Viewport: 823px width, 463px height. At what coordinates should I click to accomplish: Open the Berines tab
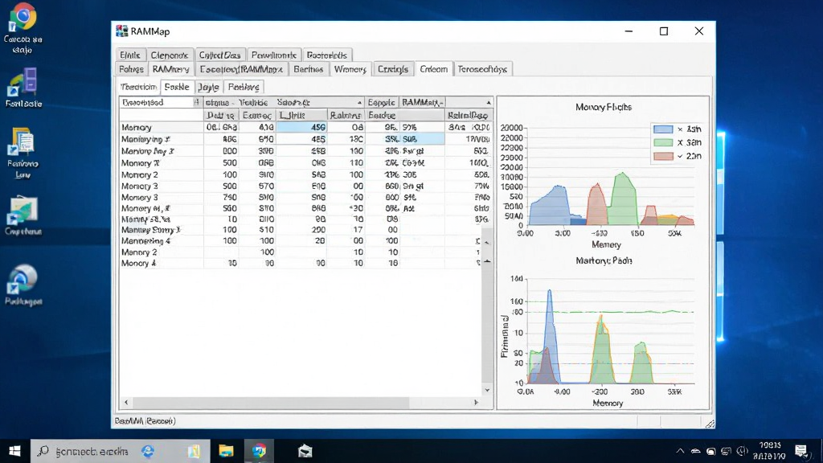tap(309, 69)
